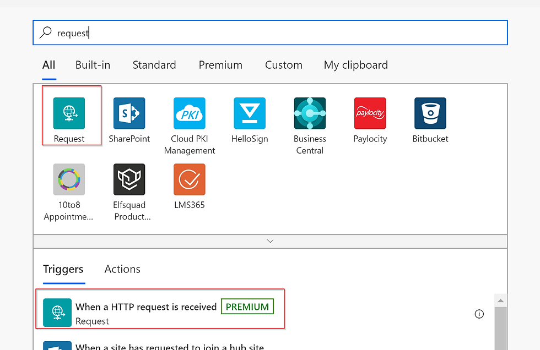This screenshot has height=350, width=540.
Task: Open the Bitbucket connector icon
Action: (x=430, y=113)
